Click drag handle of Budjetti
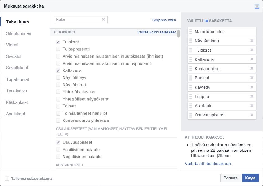 coord(191,78)
